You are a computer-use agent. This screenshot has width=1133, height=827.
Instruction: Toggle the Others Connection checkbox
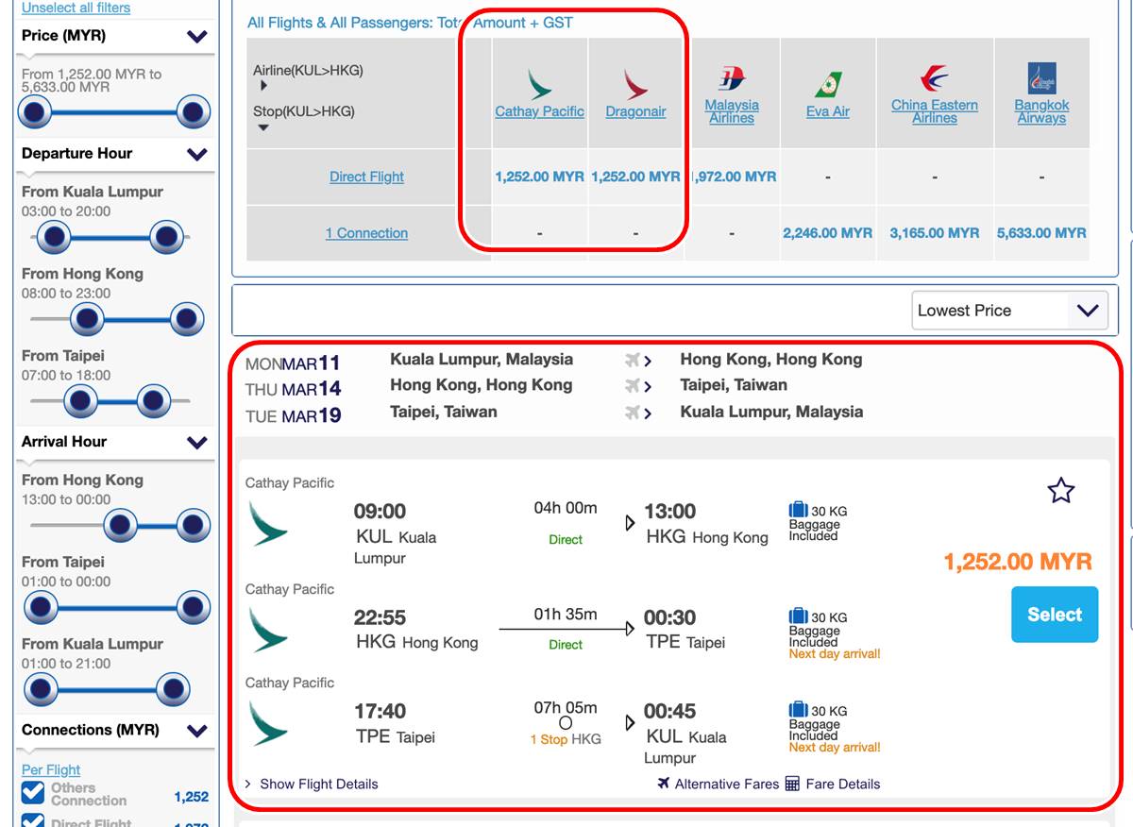[x=33, y=793]
